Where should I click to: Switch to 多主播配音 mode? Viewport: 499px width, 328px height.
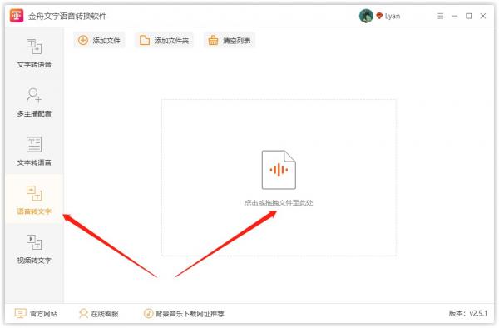[34, 102]
